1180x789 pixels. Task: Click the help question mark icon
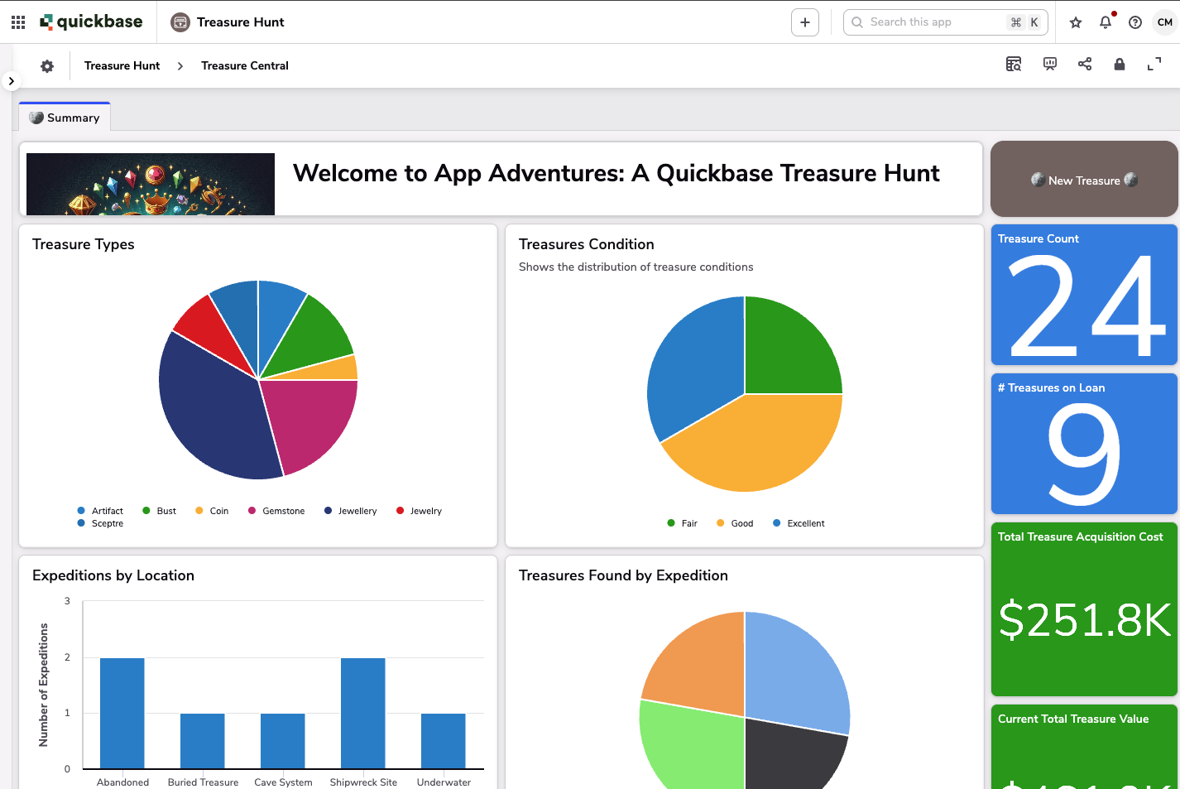click(x=1134, y=22)
